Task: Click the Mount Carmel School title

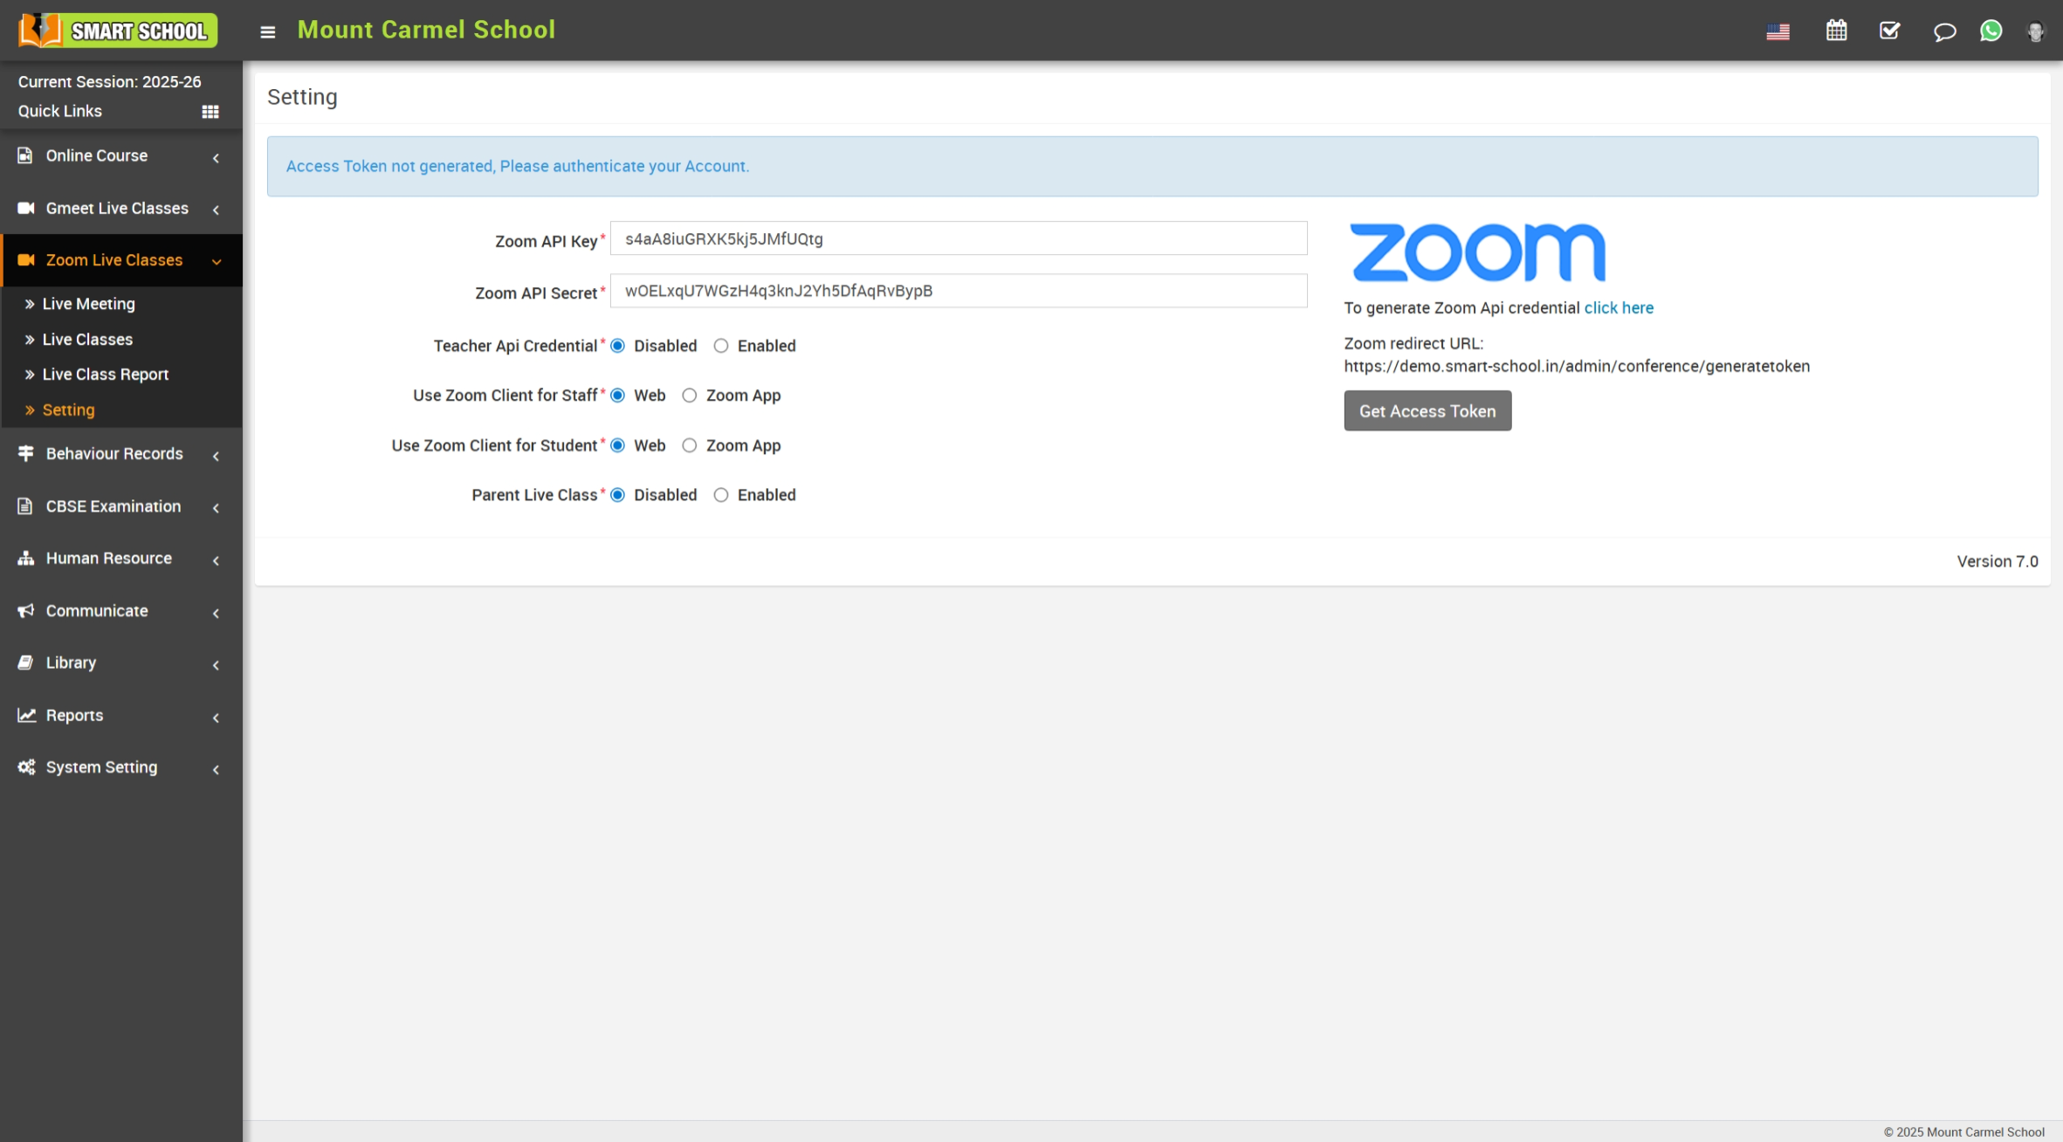Action: coord(426,30)
